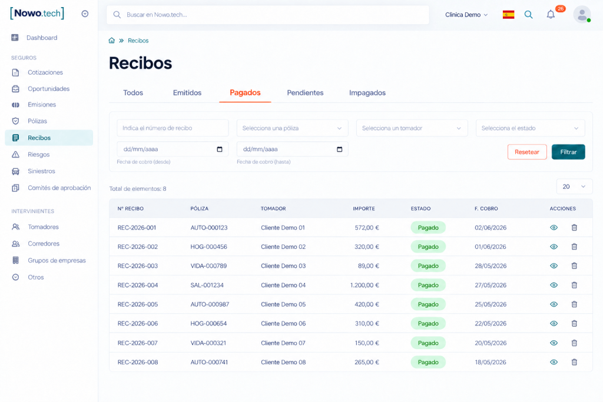View receipt REC-2026-006 with eye icon

tap(554, 324)
